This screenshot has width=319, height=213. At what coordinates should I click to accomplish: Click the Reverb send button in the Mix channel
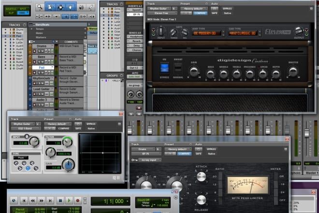[135, 41]
